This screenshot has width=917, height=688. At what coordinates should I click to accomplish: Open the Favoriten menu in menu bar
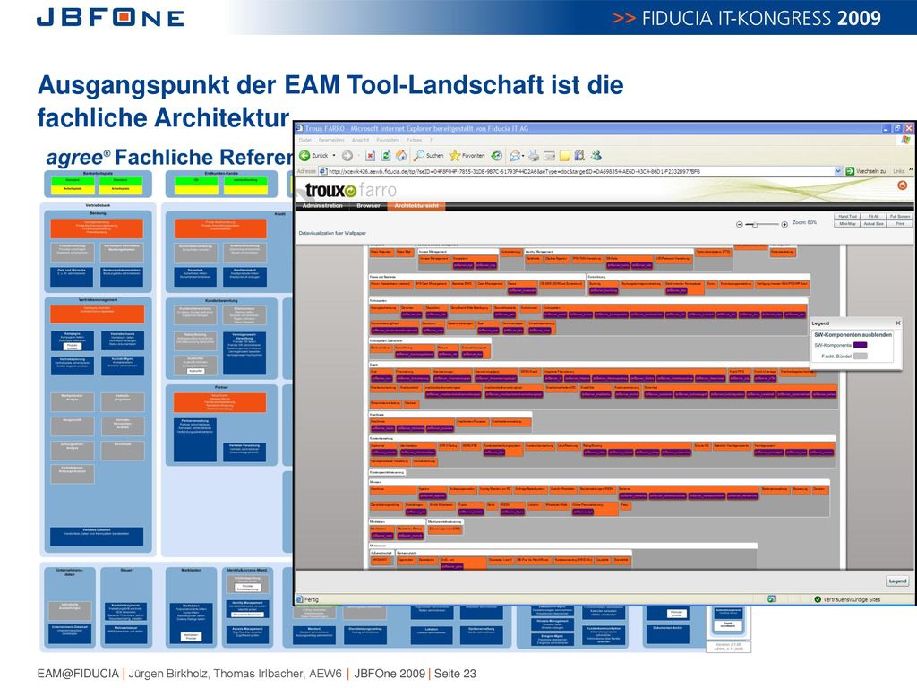(x=388, y=141)
